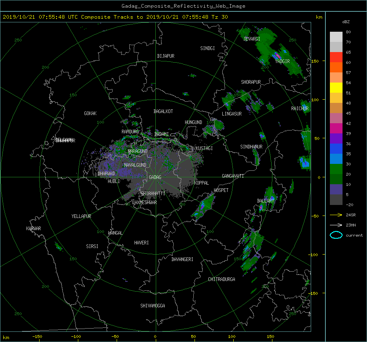Viewport: 367px width, 342px height.
Task: Click the LAXMESHWAR city label
Action: 144,203
